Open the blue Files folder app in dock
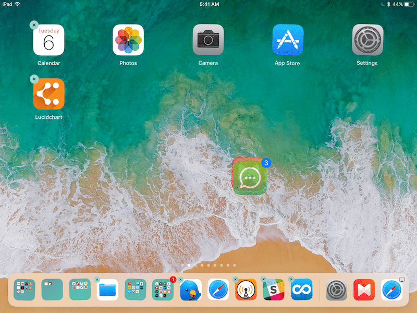 [108, 290]
